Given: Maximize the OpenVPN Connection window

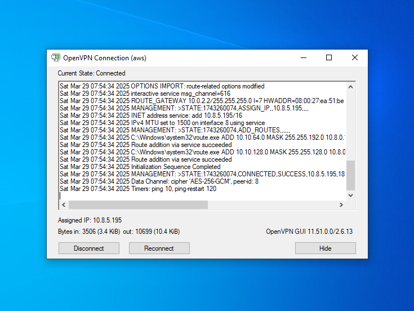Looking at the screenshot, I should coord(329,57).
